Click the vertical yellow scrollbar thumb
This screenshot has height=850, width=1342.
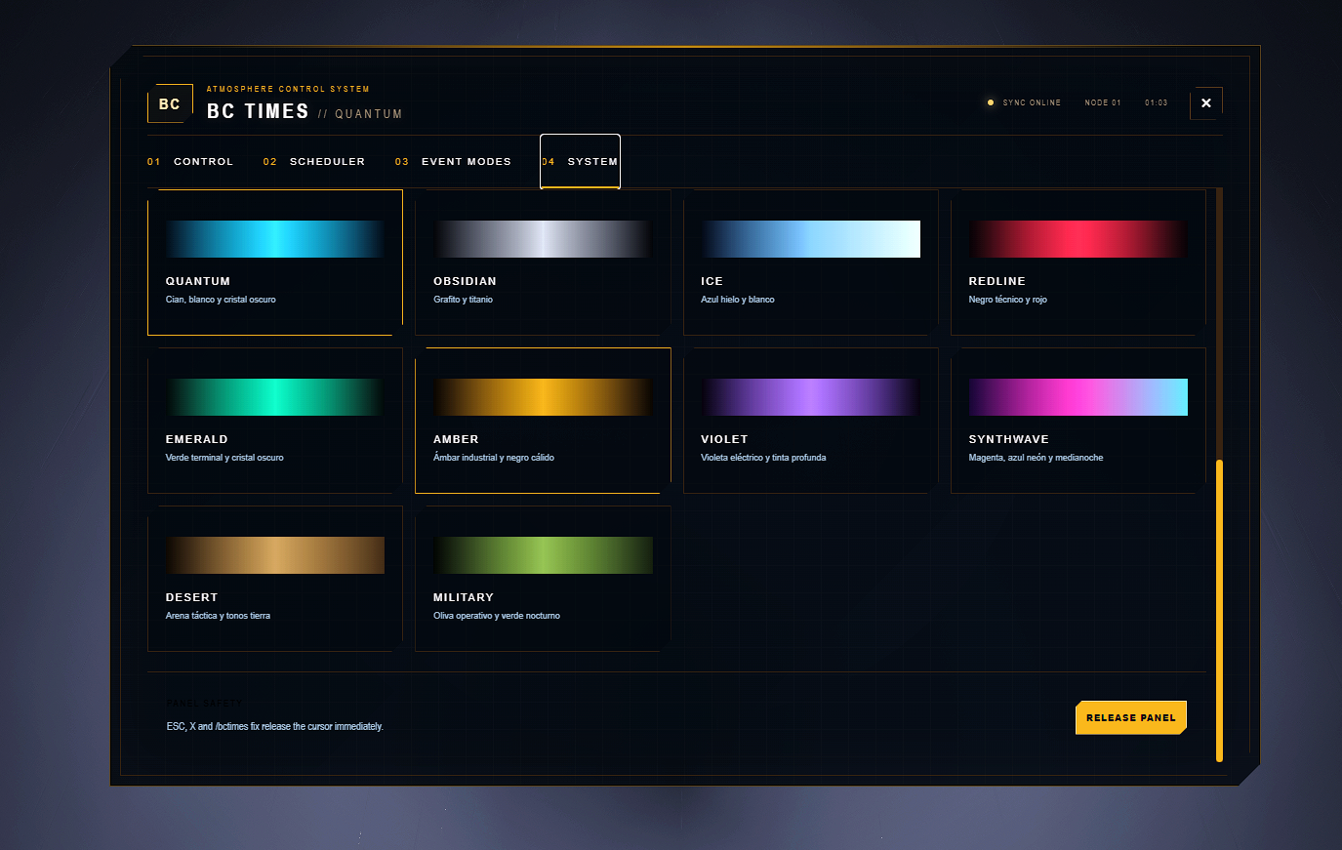(1219, 611)
